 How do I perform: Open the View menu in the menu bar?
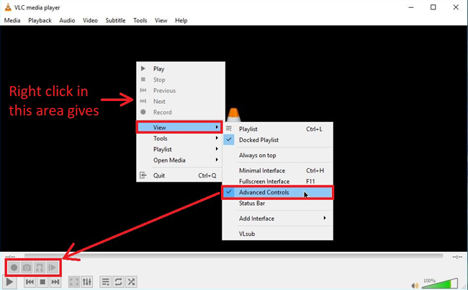161,20
